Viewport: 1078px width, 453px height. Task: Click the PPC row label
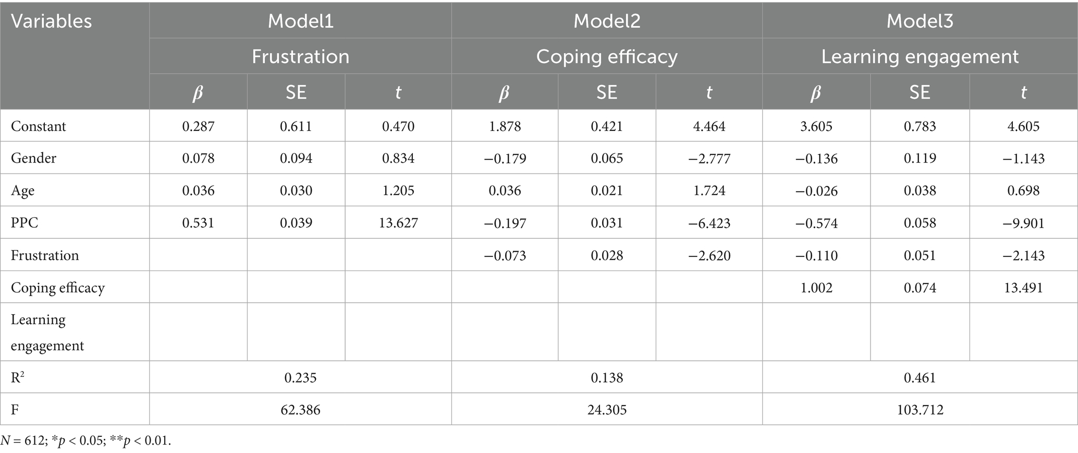24,223
